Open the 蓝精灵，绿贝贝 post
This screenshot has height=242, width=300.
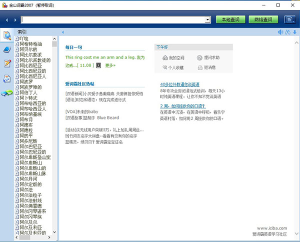pyautogui.click(x=94, y=142)
